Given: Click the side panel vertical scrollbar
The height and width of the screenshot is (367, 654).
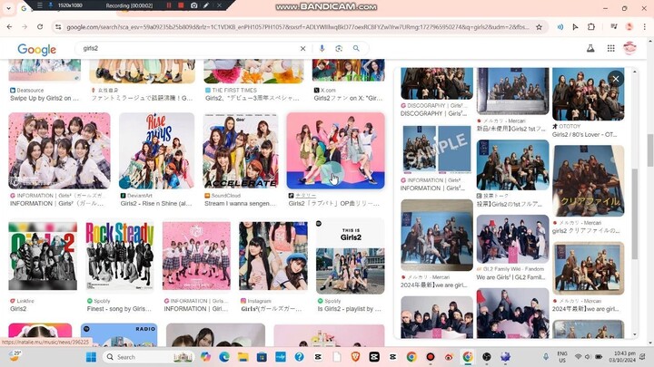Looking at the screenshot, I should (635, 214).
